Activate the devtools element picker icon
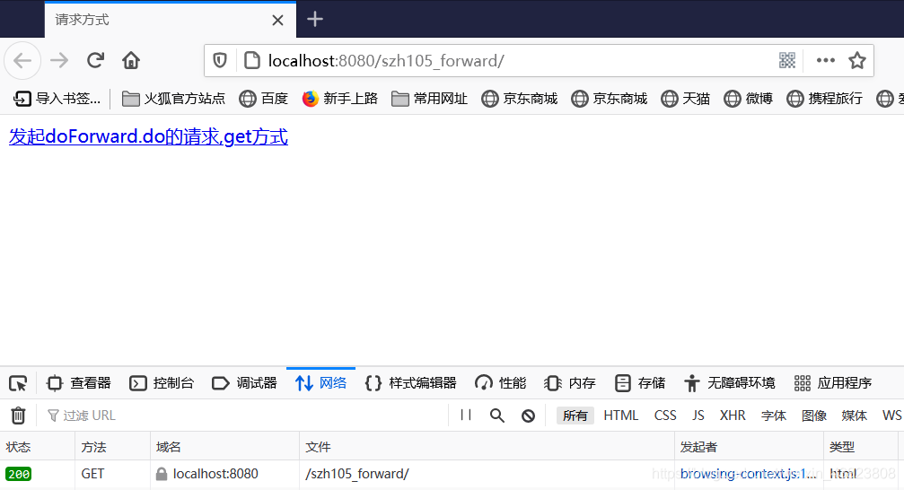904x490 pixels. point(18,383)
